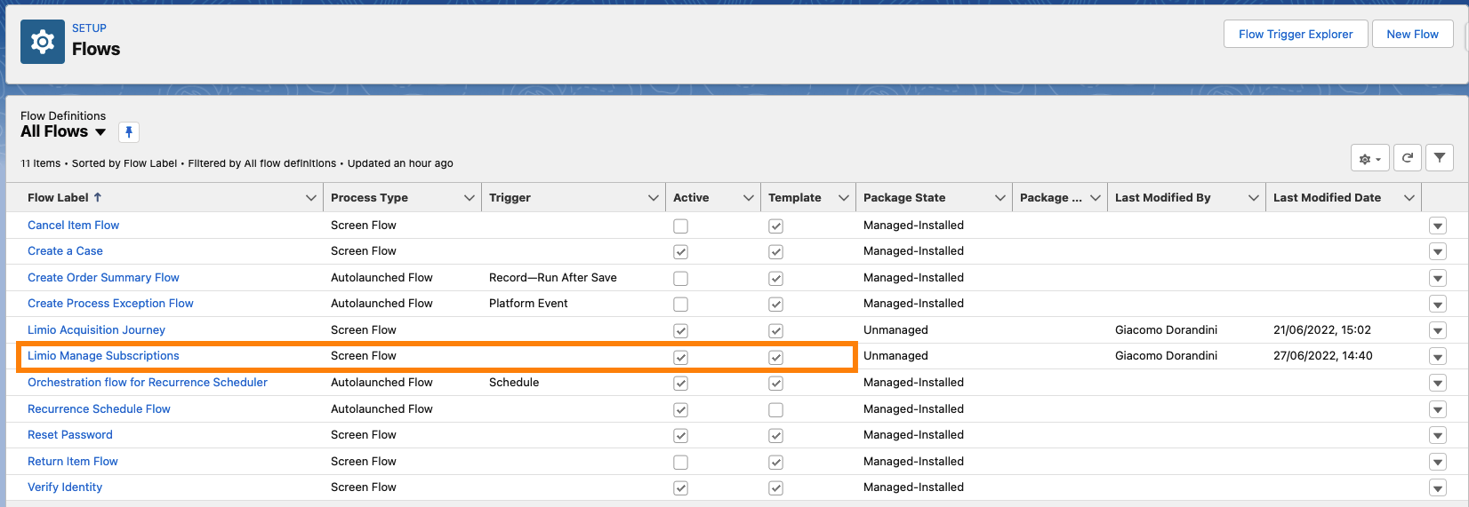Screen dimensions: 1469x507
Task: Toggle Active checkbox for Return Item Flow
Action: [680, 463]
